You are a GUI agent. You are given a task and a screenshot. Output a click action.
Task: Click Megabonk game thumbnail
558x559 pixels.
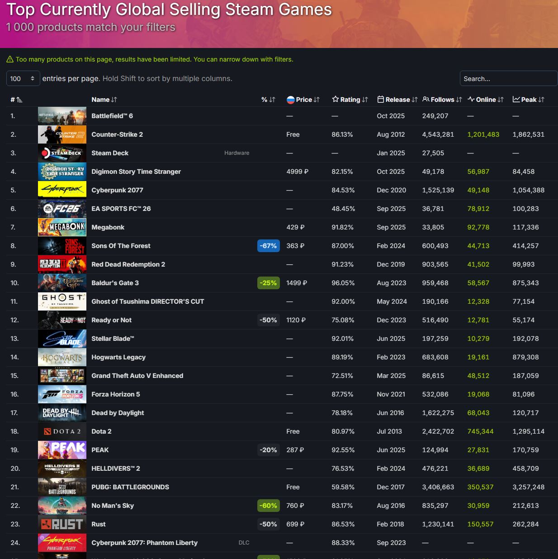pos(62,227)
